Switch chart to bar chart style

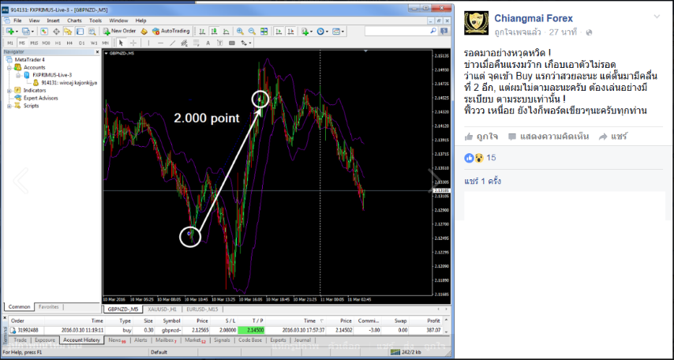[202, 31]
